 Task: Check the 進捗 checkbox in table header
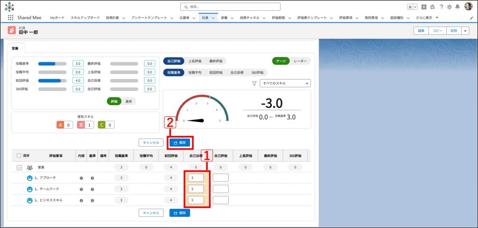19,156
